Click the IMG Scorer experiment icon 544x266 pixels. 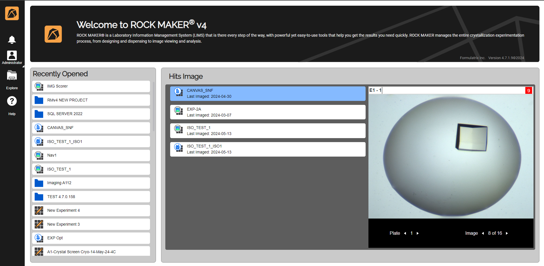39,86
